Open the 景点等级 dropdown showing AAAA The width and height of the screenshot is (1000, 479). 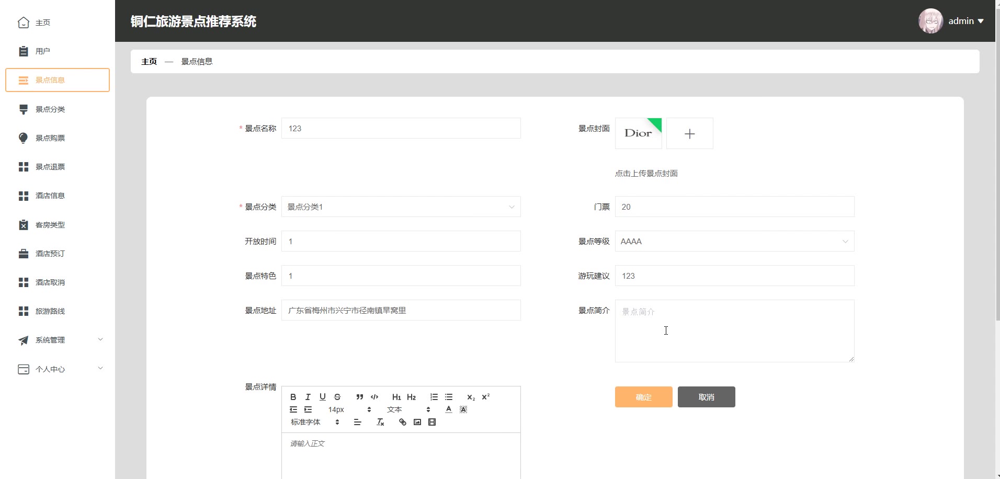[734, 242]
